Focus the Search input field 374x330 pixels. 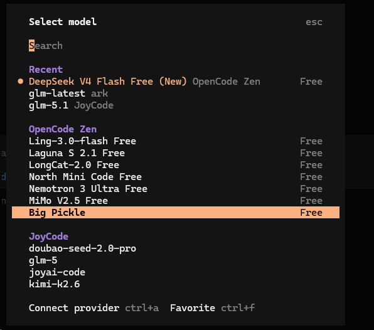(176, 46)
